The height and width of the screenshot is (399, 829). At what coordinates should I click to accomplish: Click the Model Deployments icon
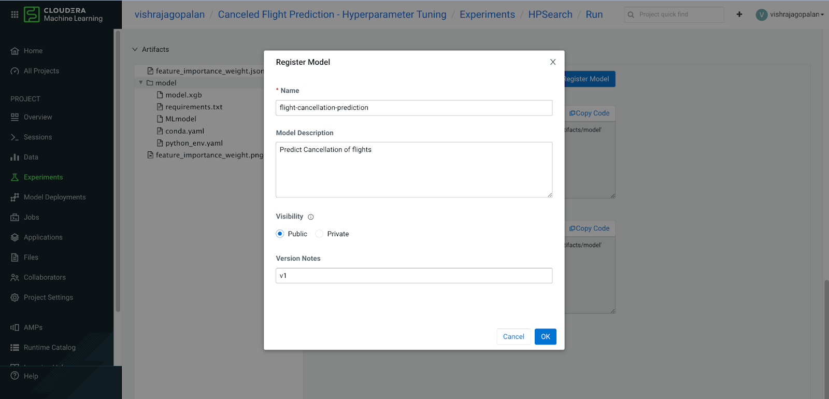point(15,197)
